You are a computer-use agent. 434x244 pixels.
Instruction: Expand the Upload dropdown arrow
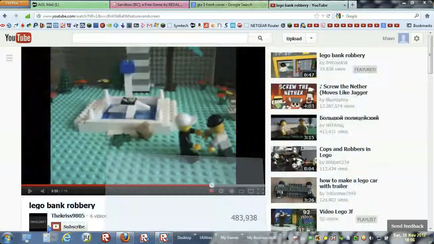(x=311, y=38)
